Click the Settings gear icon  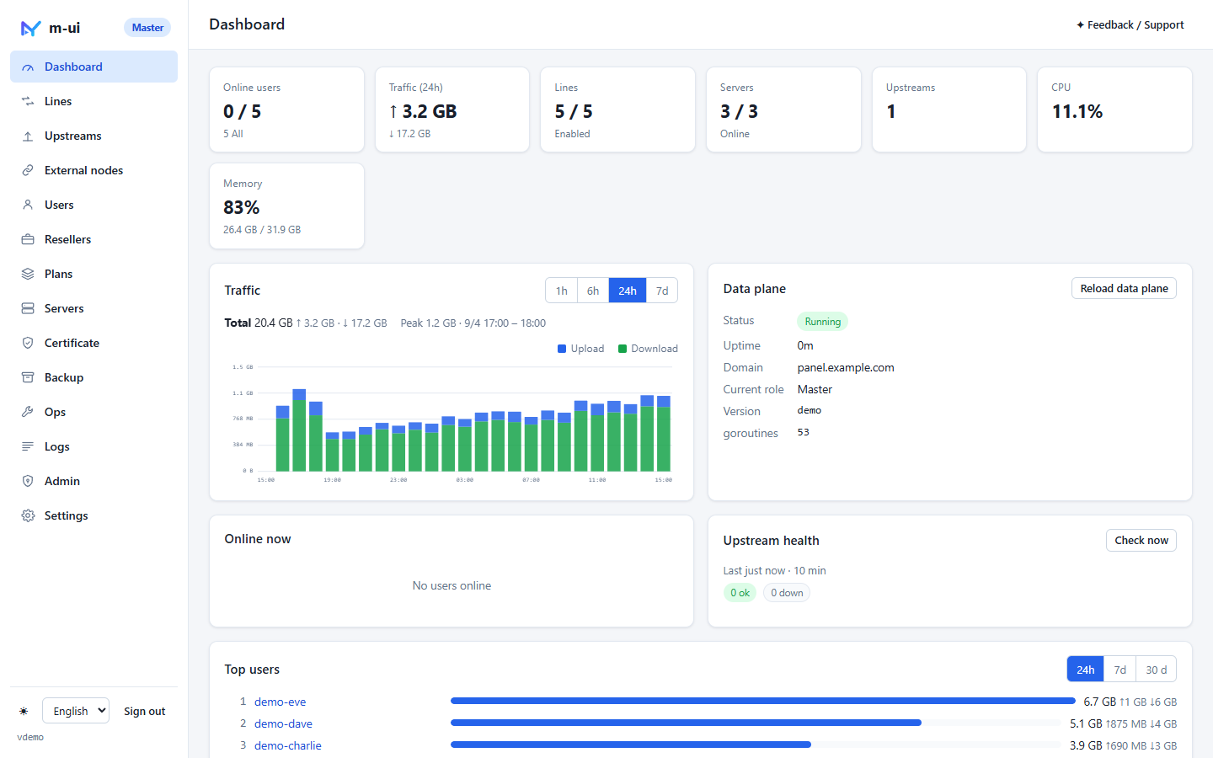click(28, 516)
